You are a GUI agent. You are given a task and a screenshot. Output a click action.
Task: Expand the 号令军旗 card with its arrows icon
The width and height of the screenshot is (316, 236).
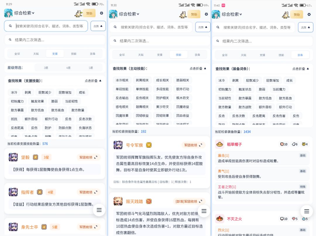click(200, 145)
